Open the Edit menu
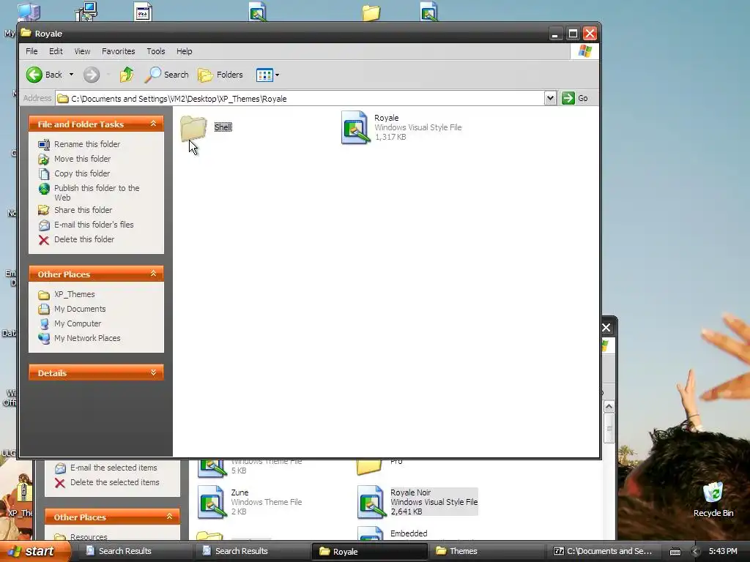The width and height of the screenshot is (750, 562). pyautogui.click(x=56, y=51)
